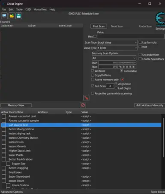
Task: Activate Instant drying rack checkbox
Action: point(4,134)
